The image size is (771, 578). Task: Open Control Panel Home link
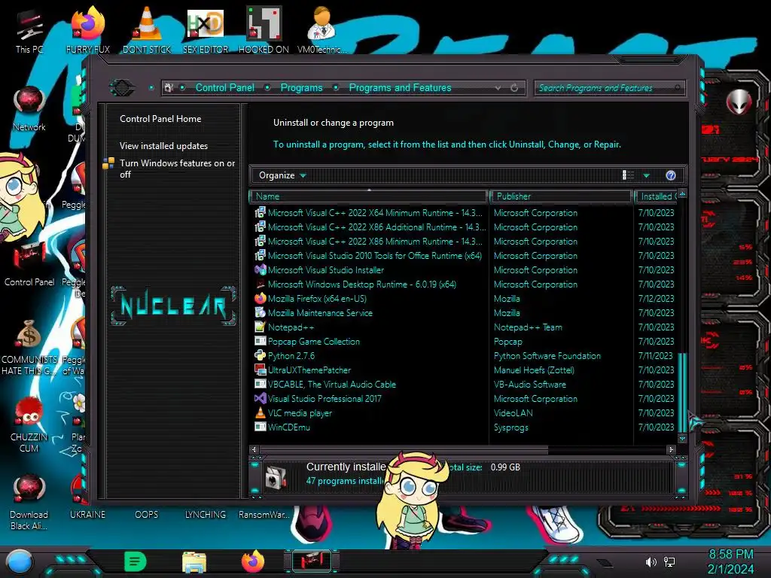click(x=160, y=118)
